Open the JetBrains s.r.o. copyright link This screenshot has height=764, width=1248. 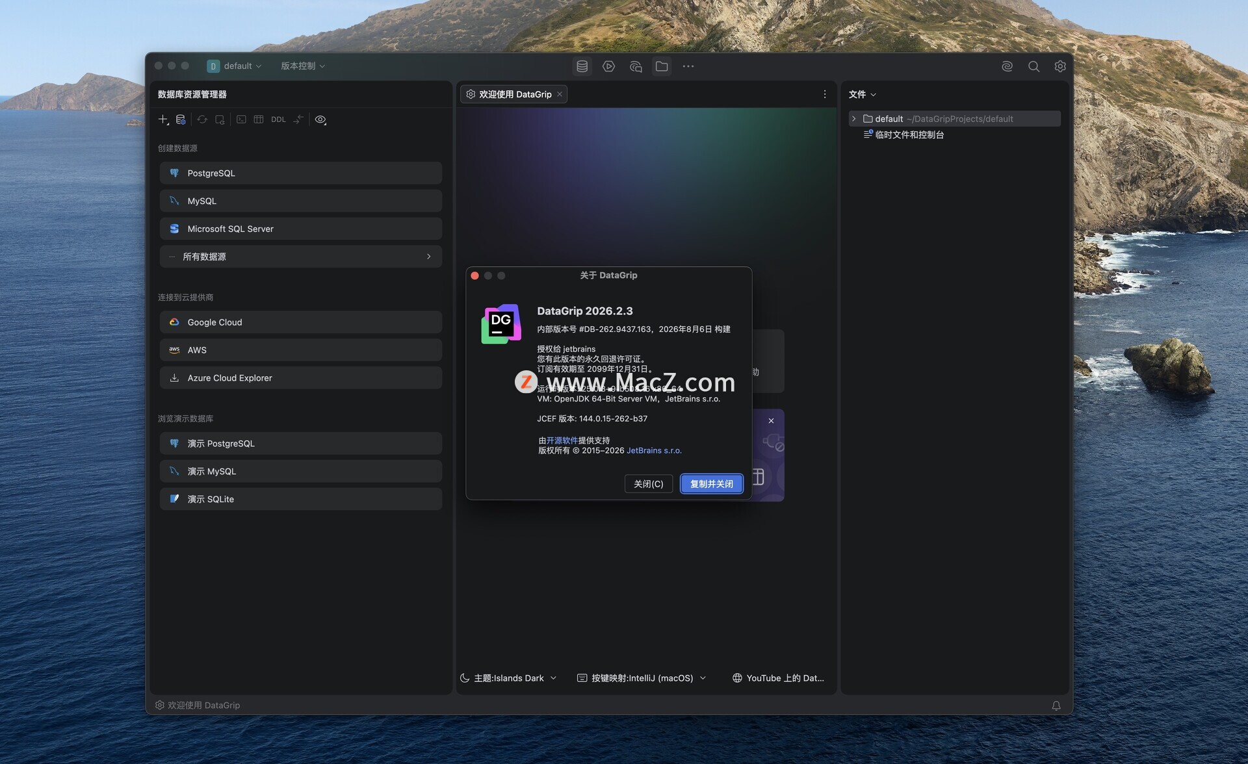(x=654, y=451)
